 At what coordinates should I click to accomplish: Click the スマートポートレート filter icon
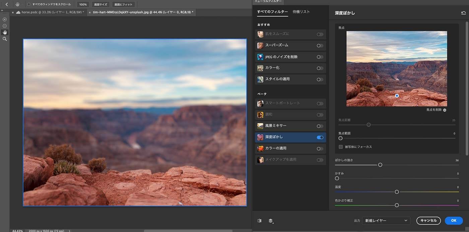point(260,103)
